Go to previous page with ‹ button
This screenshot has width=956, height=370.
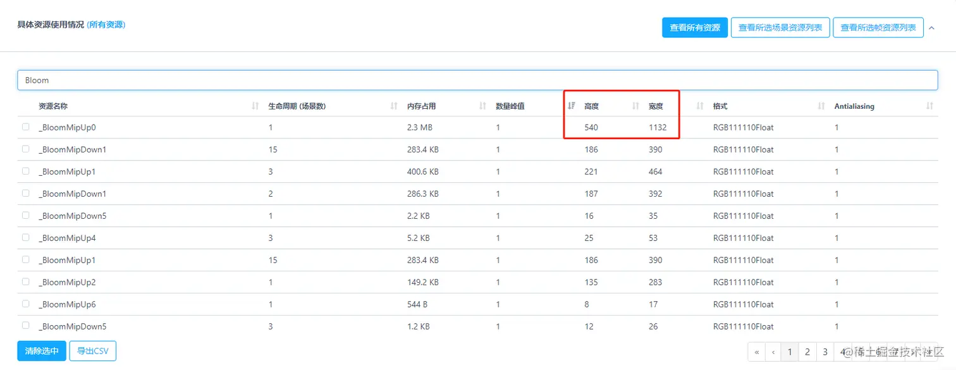(773, 352)
